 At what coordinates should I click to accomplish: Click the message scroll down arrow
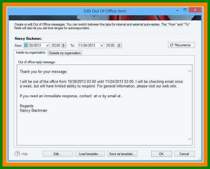[x=190, y=139]
